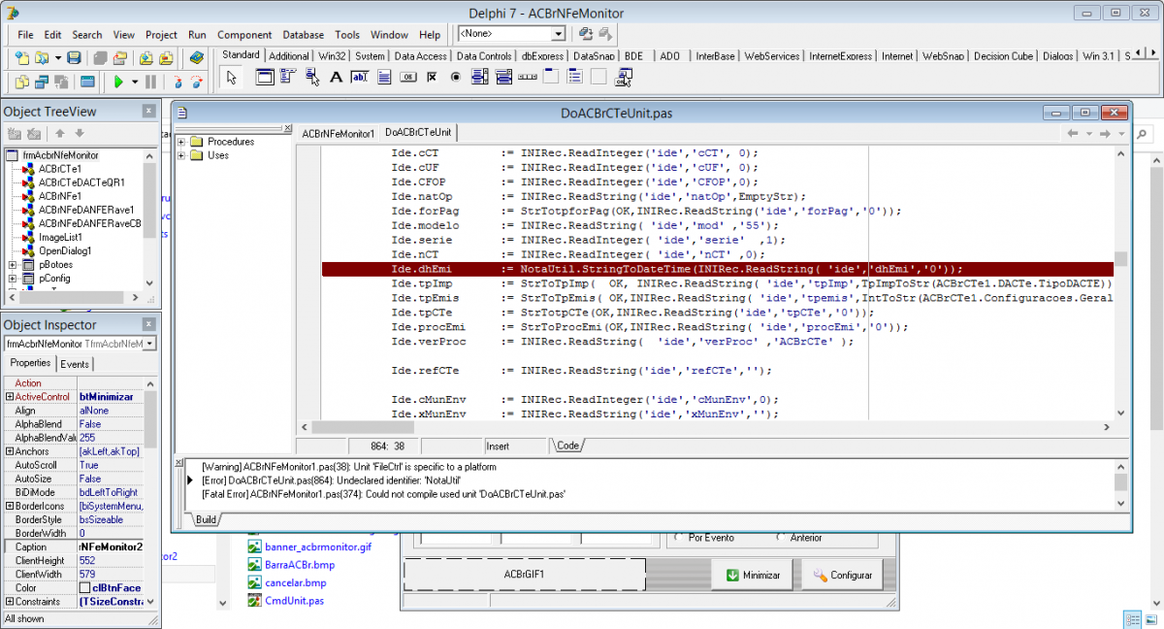The image size is (1164, 629).
Task: Click the Remove file from project icon
Action: [166, 57]
